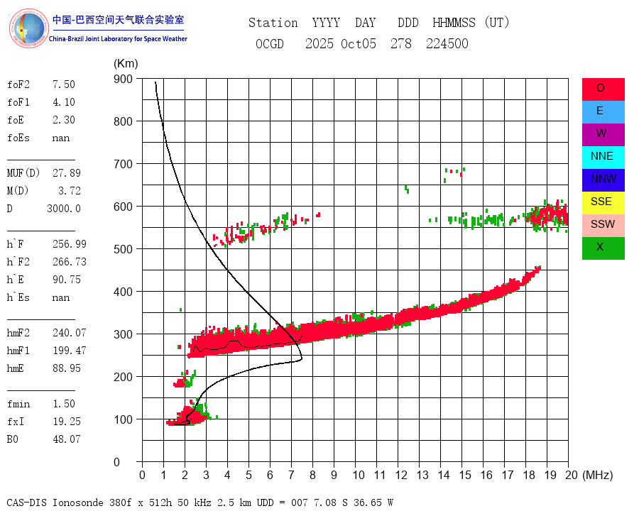Click the HHMMSS header label
The image size is (639, 511).
pyautogui.click(x=454, y=23)
